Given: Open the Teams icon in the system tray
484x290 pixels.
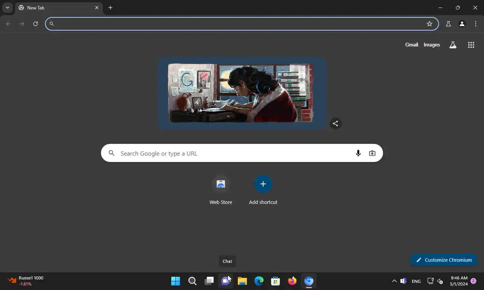Looking at the screenshot, I should 403,281.
